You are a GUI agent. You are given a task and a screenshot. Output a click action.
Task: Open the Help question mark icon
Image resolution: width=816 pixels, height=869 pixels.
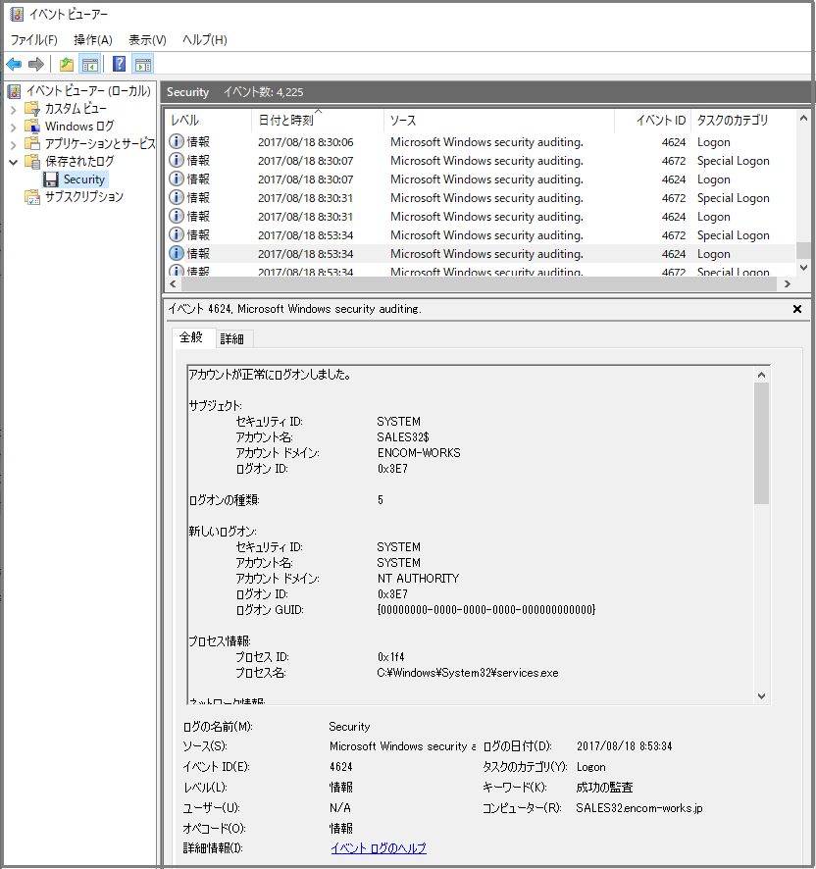point(119,65)
